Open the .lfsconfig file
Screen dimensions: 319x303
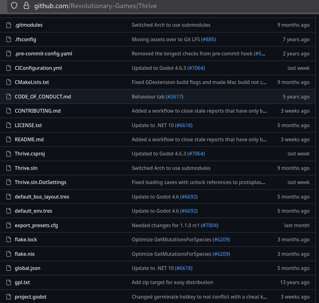[25, 39]
